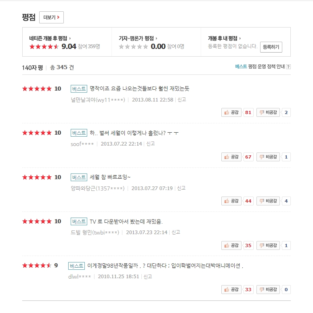The width and height of the screenshot is (313, 313).
Task: Downvote the dlwl**** review with 비공감
Action: click(x=268, y=290)
